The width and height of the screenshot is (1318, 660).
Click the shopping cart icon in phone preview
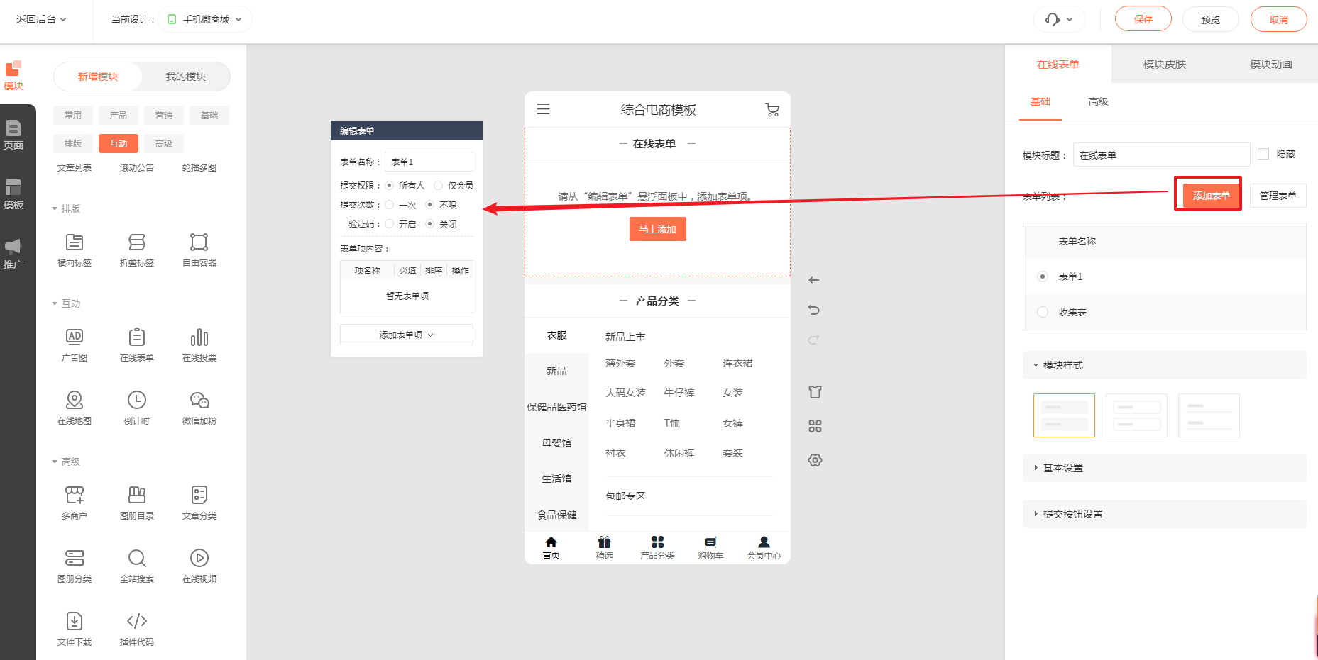click(772, 109)
